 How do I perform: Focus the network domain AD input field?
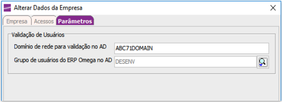192,48
